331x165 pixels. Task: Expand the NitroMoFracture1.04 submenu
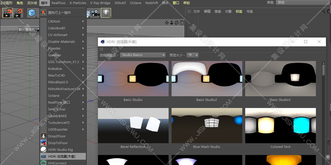click(x=63, y=89)
